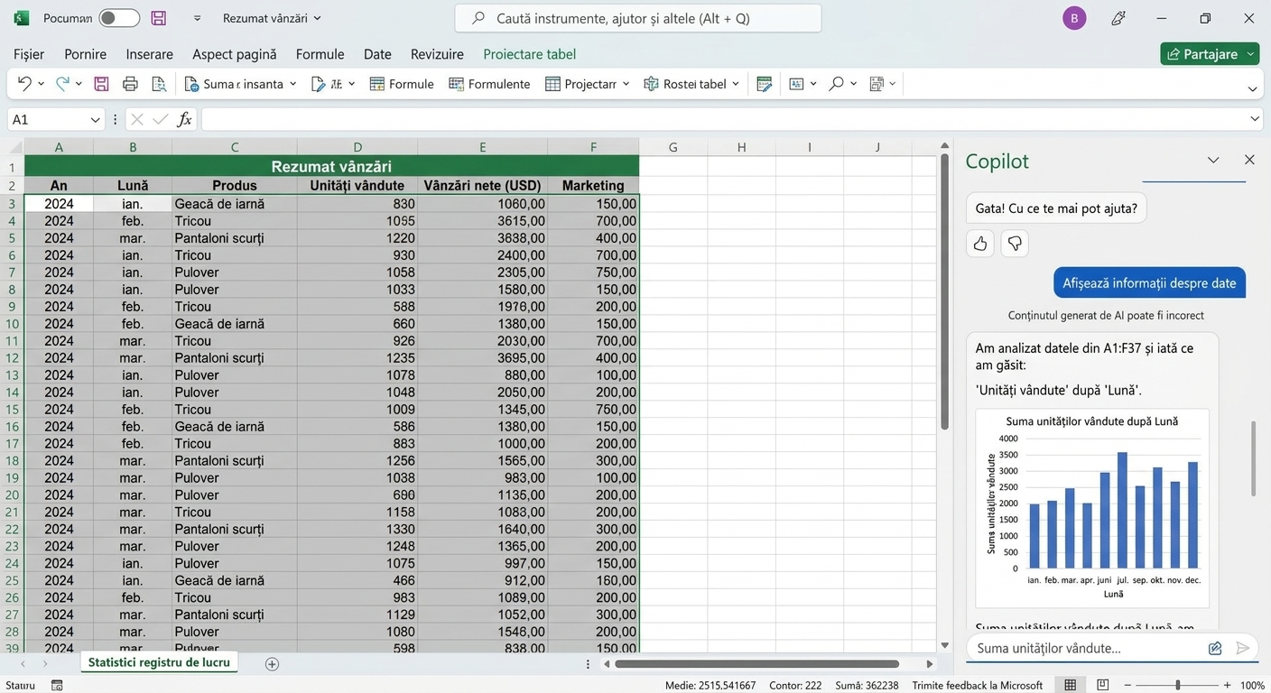1271x693 pixels.
Task: Open the Undo history dropdown arrow
Action: (41, 84)
